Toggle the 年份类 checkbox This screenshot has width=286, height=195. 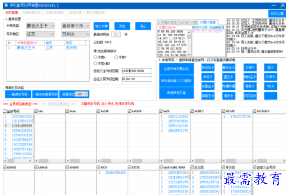tap(223, 167)
